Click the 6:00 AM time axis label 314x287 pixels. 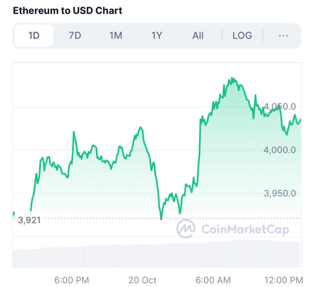(x=213, y=280)
